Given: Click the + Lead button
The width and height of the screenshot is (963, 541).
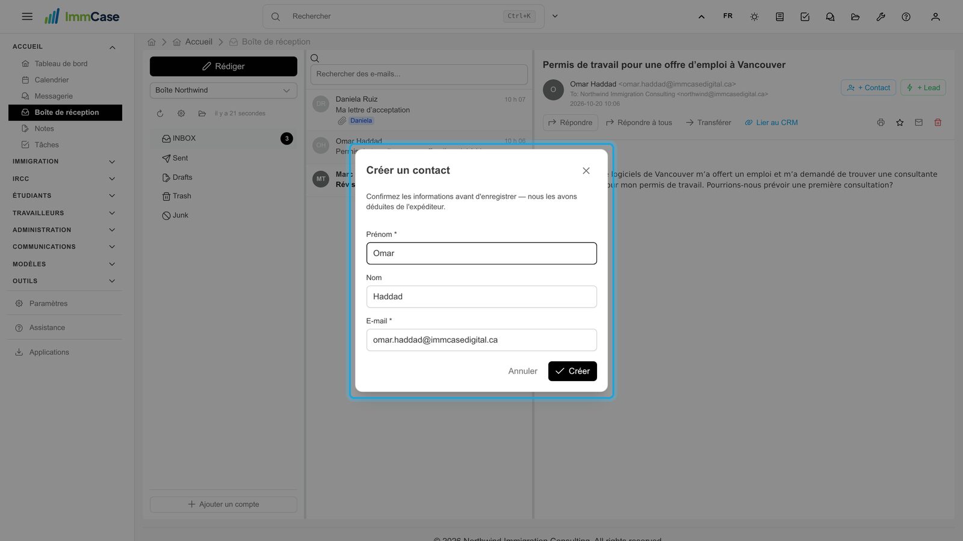Looking at the screenshot, I should click(923, 88).
